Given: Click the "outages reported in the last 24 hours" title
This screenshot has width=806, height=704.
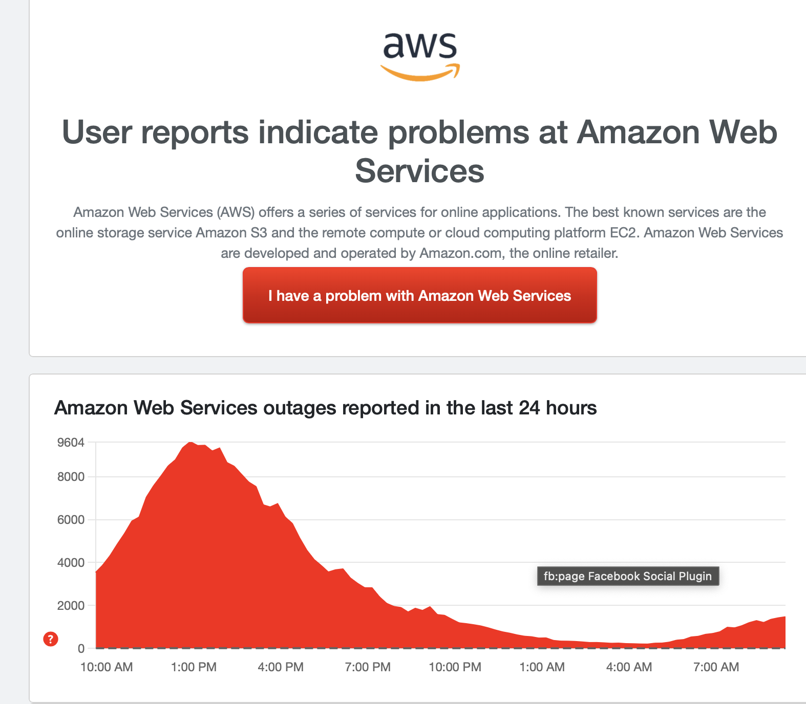Looking at the screenshot, I should click(x=326, y=408).
